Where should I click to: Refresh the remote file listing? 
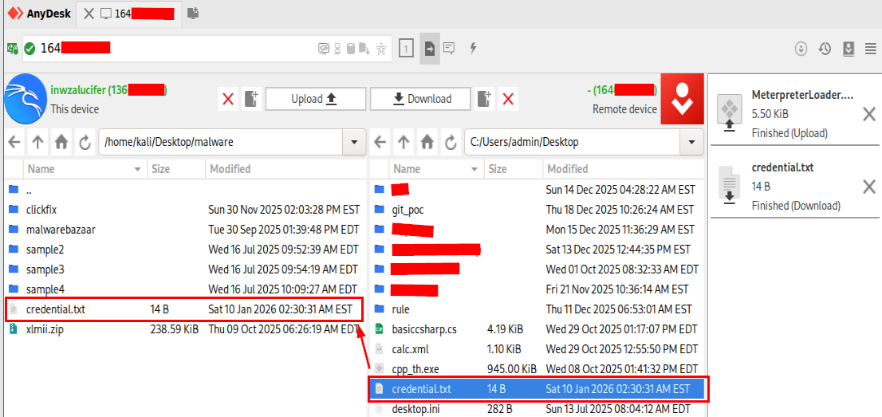coord(451,143)
